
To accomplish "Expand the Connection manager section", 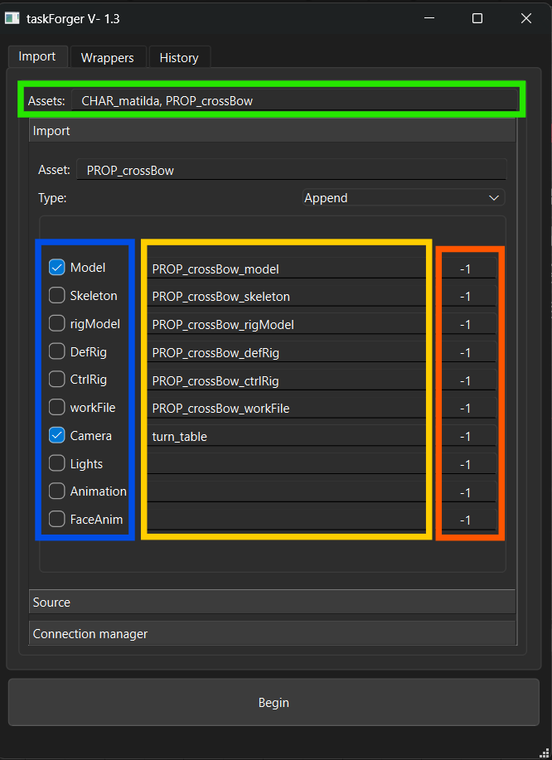I will coord(272,634).
